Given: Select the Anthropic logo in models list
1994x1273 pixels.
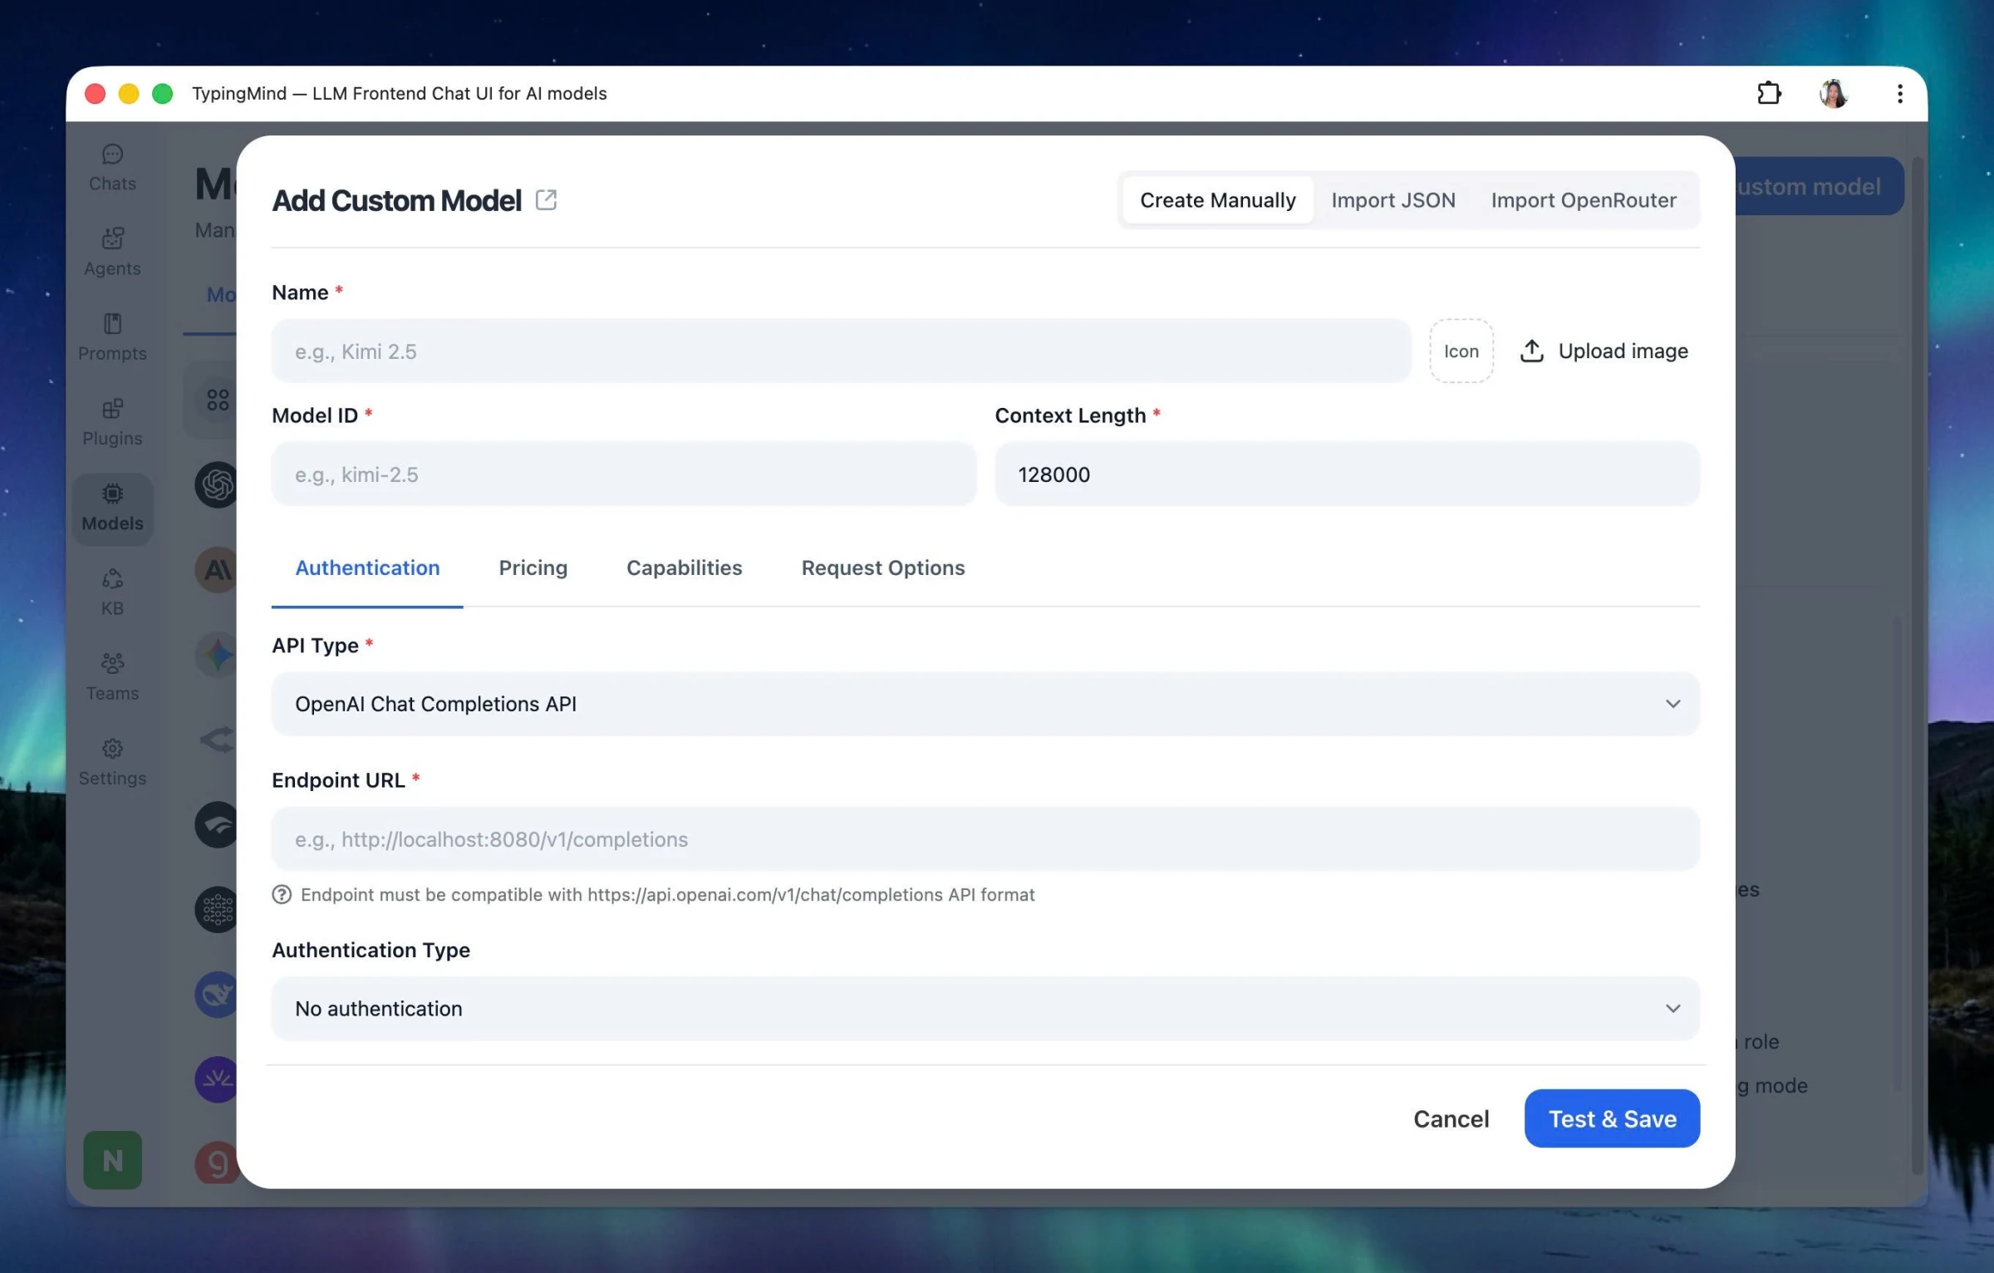Looking at the screenshot, I should pyautogui.click(x=216, y=570).
